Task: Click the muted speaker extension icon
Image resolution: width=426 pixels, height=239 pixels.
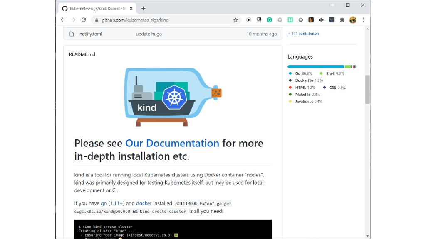Action: pyautogui.click(x=322, y=20)
